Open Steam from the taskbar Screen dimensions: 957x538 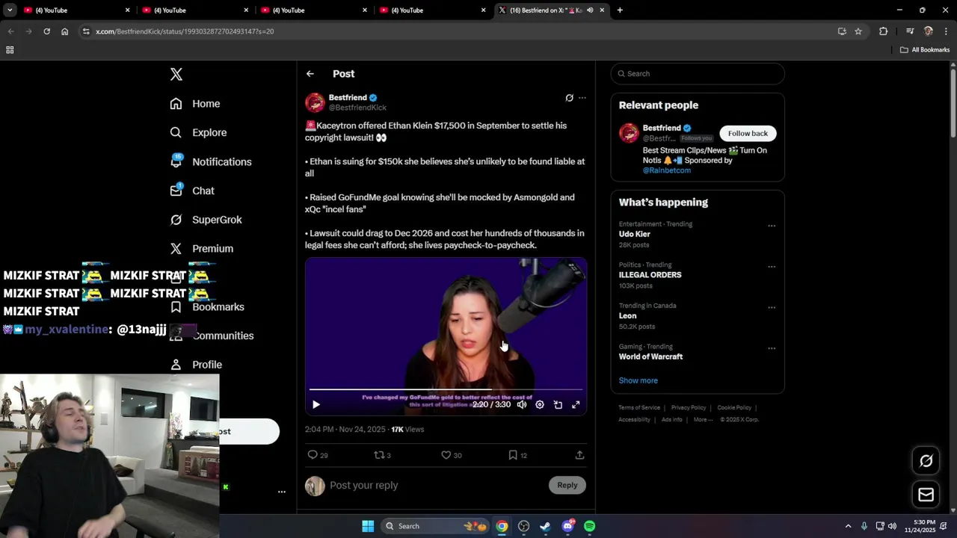(x=545, y=526)
